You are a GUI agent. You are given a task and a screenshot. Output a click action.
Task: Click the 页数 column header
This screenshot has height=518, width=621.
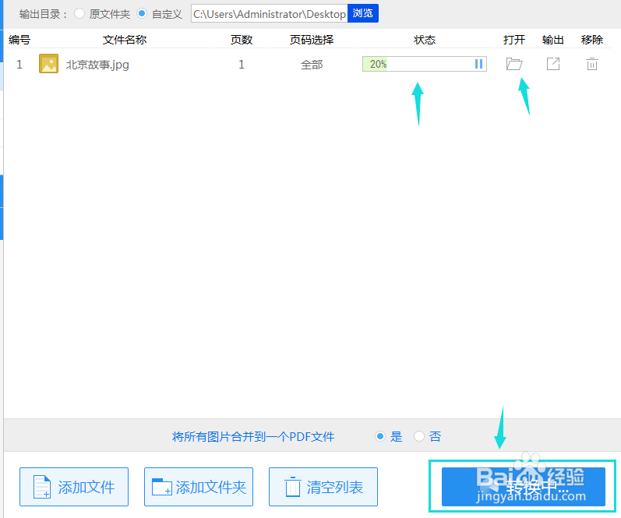(242, 40)
